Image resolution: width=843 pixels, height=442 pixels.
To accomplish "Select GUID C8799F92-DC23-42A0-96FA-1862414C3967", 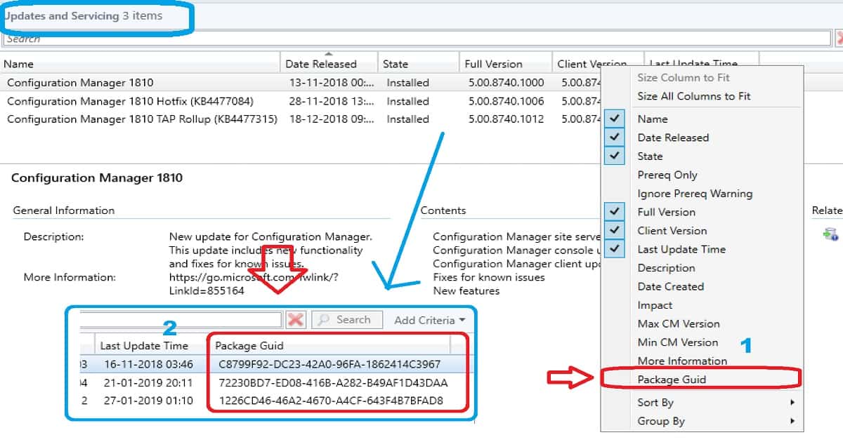I will pyautogui.click(x=329, y=364).
